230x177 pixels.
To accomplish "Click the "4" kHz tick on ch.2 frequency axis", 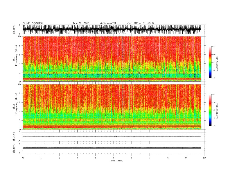I will click(x=20, y=112).
